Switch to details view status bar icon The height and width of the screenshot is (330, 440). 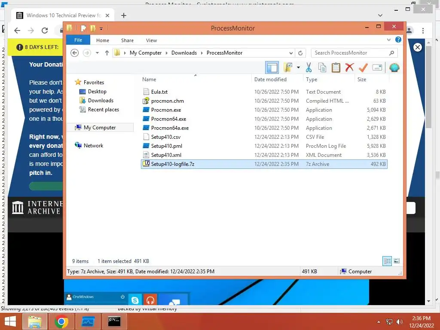[x=387, y=261]
